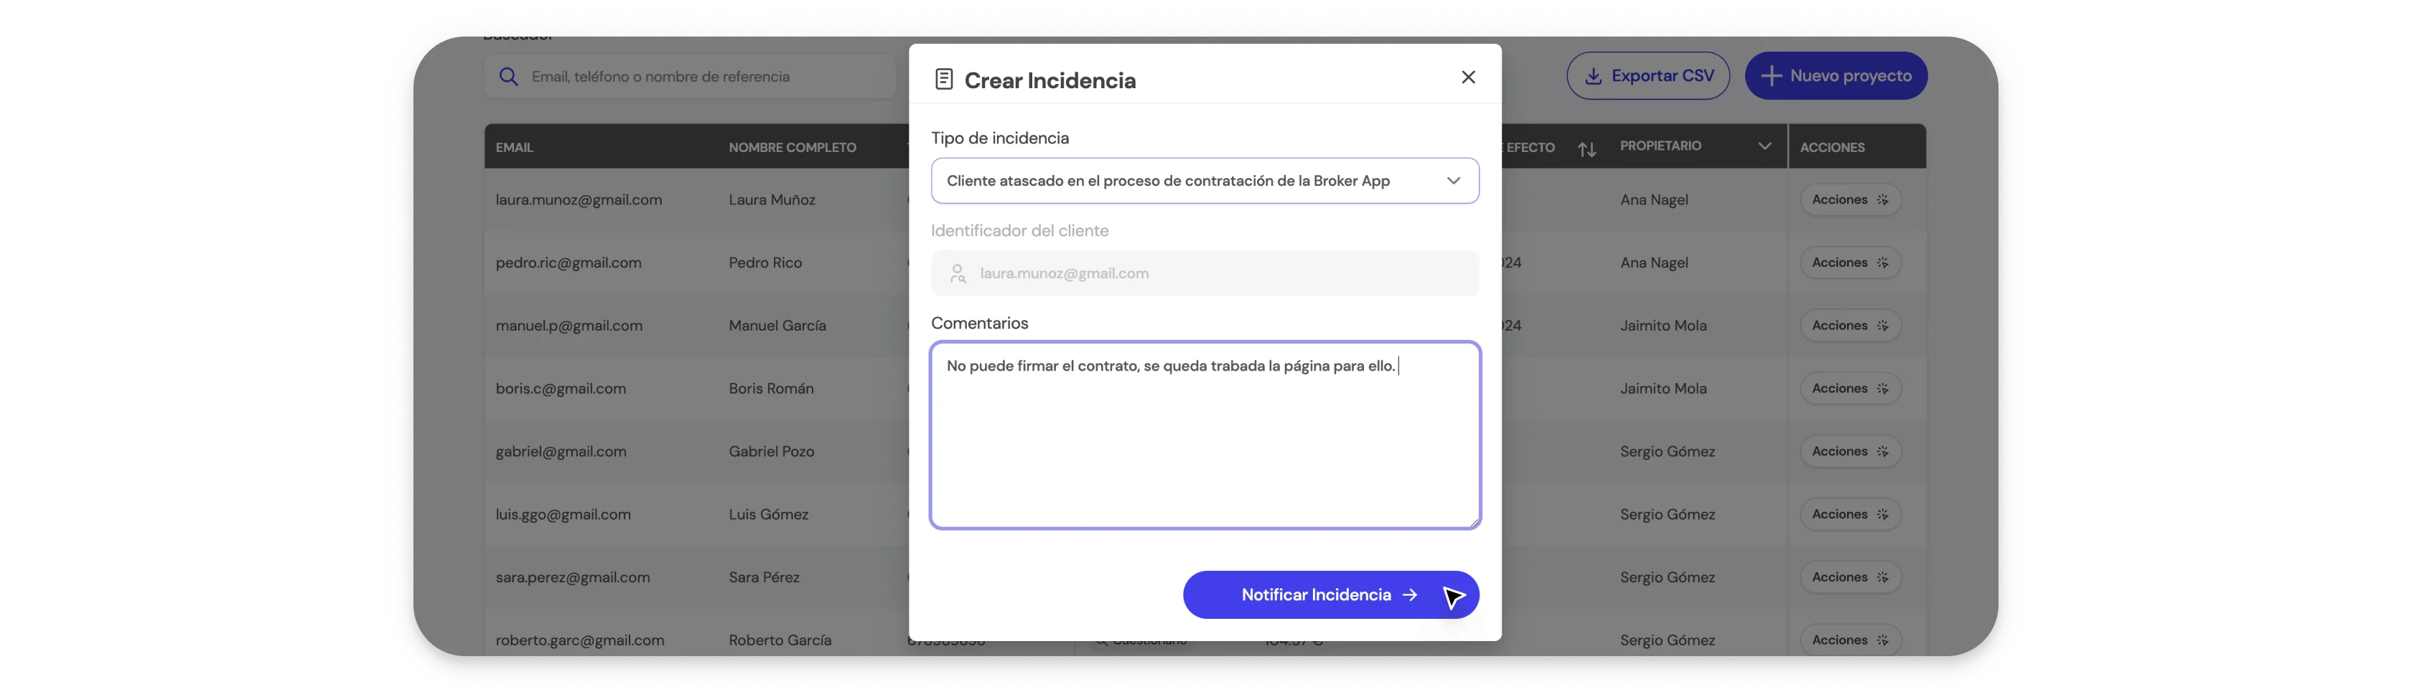Screen dimensions: 2412x697
Task: Click owner Jaimito Mola in Manuel García row
Action: click(x=1664, y=326)
